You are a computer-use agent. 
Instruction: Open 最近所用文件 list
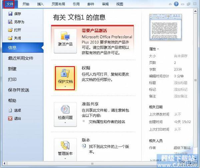21,58
